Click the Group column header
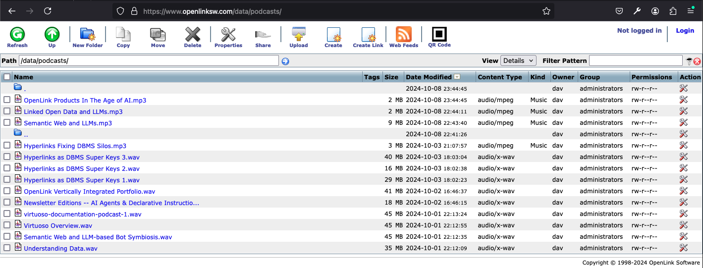The image size is (703, 268). [590, 77]
